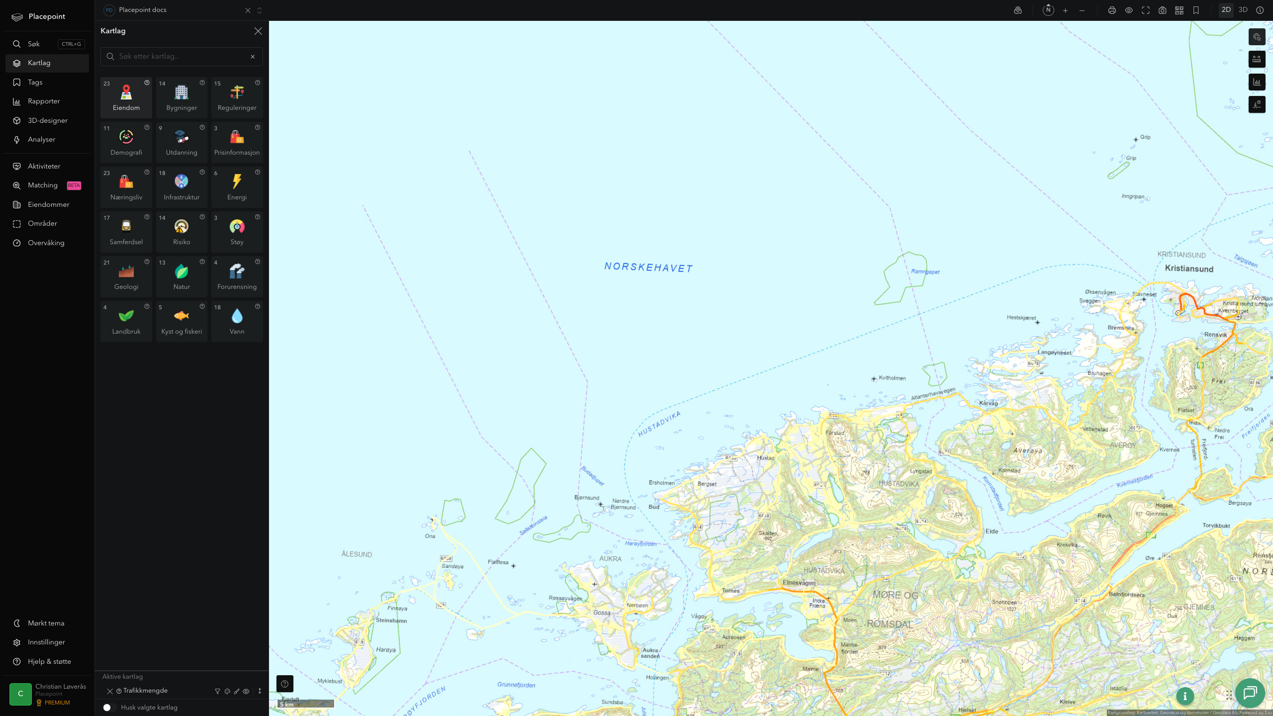Open Tags in the sidebar
Image resolution: width=1273 pixels, height=716 pixels.
click(47, 82)
